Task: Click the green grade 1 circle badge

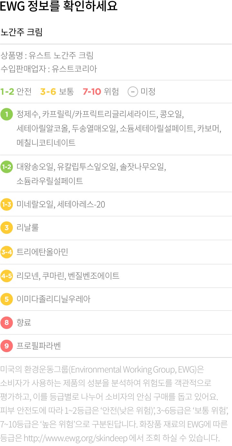Action: point(6,115)
